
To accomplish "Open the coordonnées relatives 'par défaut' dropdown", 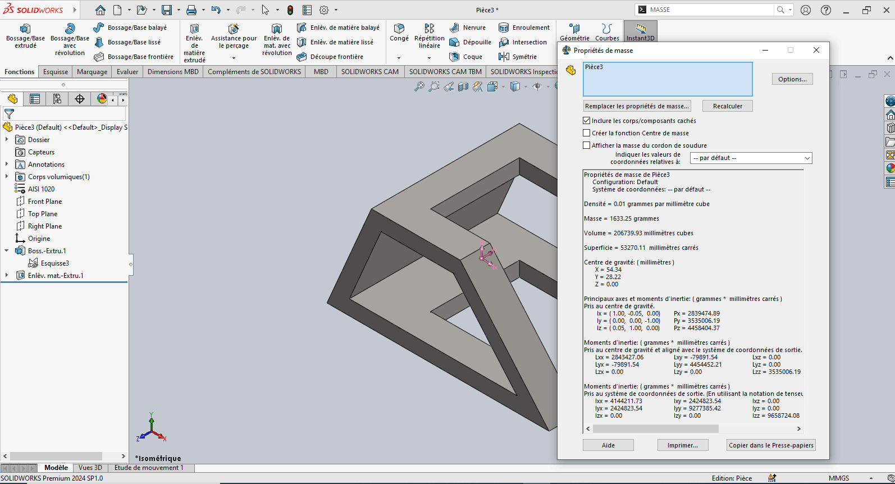I will [751, 158].
